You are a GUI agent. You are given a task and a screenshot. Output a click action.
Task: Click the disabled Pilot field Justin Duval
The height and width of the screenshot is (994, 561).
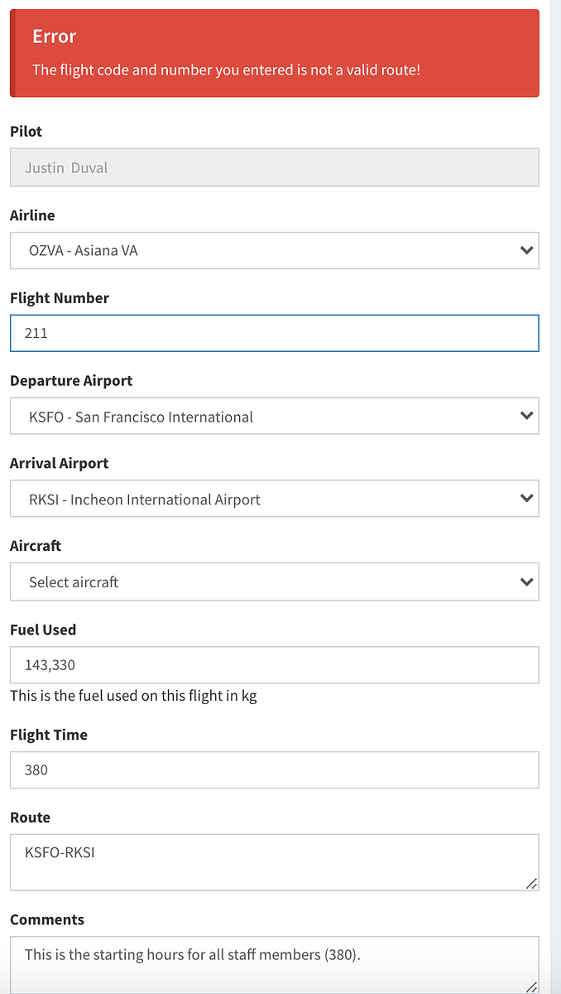pyautogui.click(x=274, y=167)
